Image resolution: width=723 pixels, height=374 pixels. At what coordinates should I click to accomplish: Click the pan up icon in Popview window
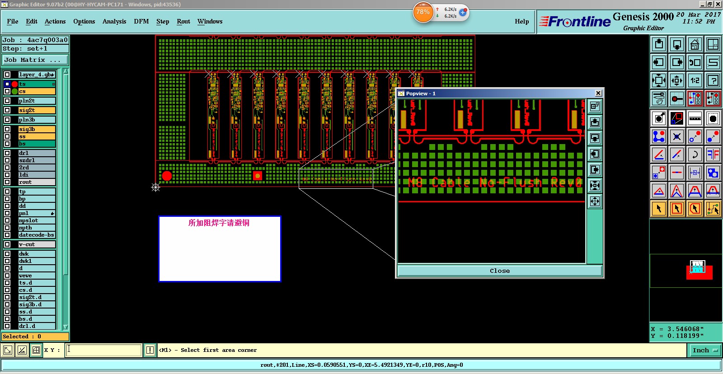pyautogui.click(x=595, y=122)
